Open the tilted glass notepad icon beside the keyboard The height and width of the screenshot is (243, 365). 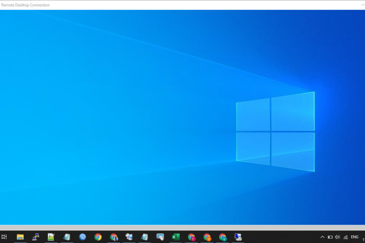[x=144, y=237]
